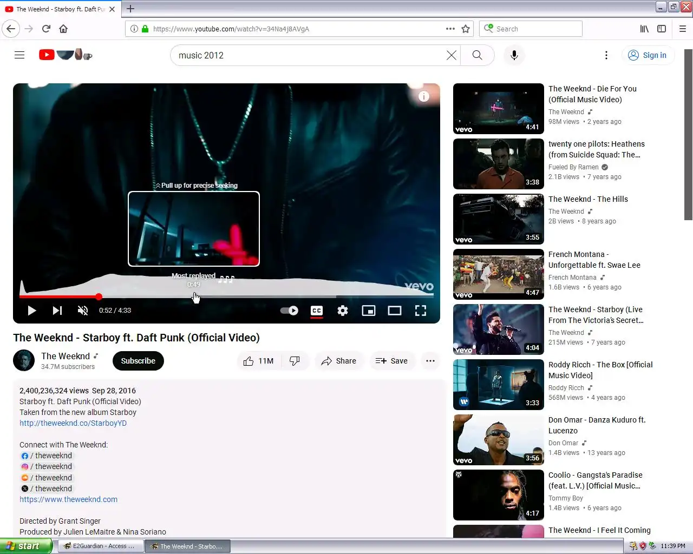Go forward in browser history
693x554 pixels.
(29, 29)
